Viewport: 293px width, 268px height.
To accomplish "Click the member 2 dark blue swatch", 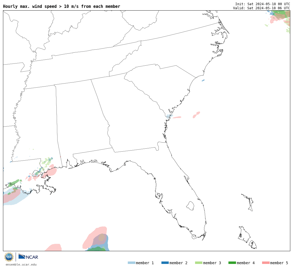I will point(165,263).
